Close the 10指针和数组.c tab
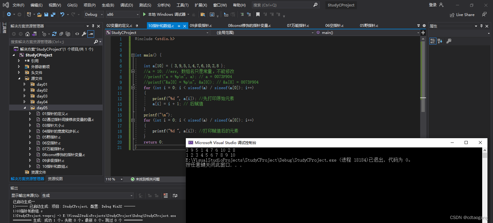Image resolution: width=493 pixels, height=223 pixels. [x=185, y=26]
